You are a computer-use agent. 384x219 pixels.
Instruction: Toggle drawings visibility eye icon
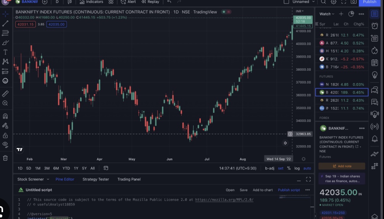pos(5,144)
